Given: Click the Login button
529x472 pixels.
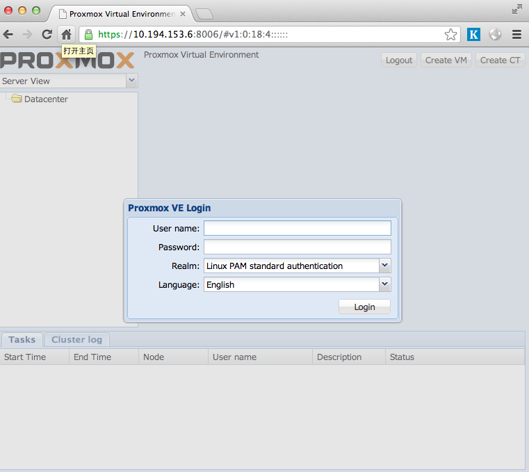Looking at the screenshot, I should coord(364,307).
